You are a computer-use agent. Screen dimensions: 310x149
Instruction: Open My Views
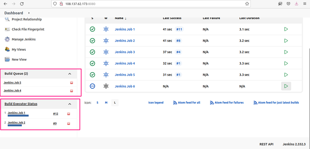click(19, 50)
